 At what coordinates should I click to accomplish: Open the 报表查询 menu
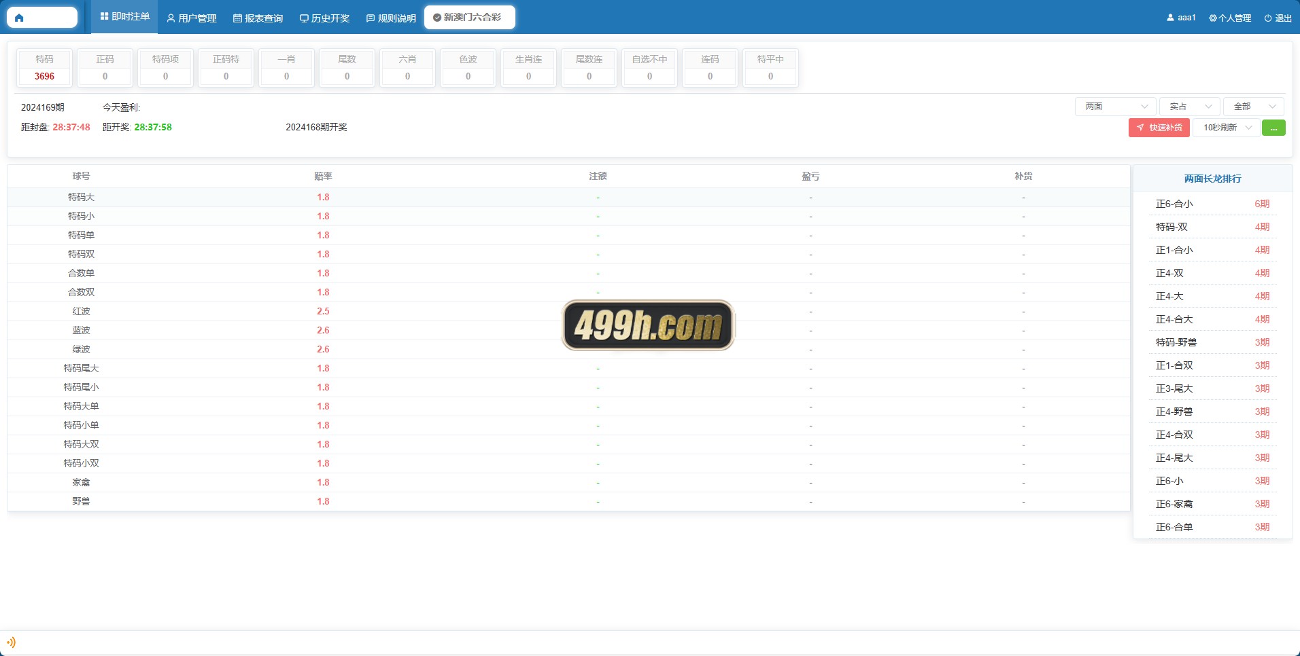point(258,18)
